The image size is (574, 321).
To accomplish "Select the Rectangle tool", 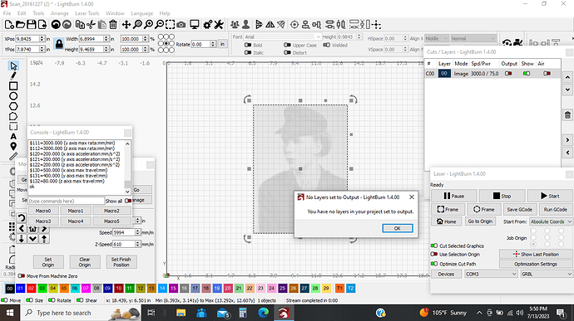I will click(13, 86).
